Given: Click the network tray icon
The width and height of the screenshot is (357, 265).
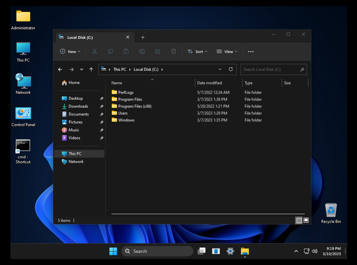Looking at the screenshot, I should 307,251.
